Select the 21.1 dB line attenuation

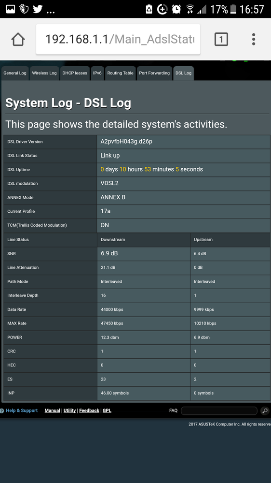(x=108, y=268)
